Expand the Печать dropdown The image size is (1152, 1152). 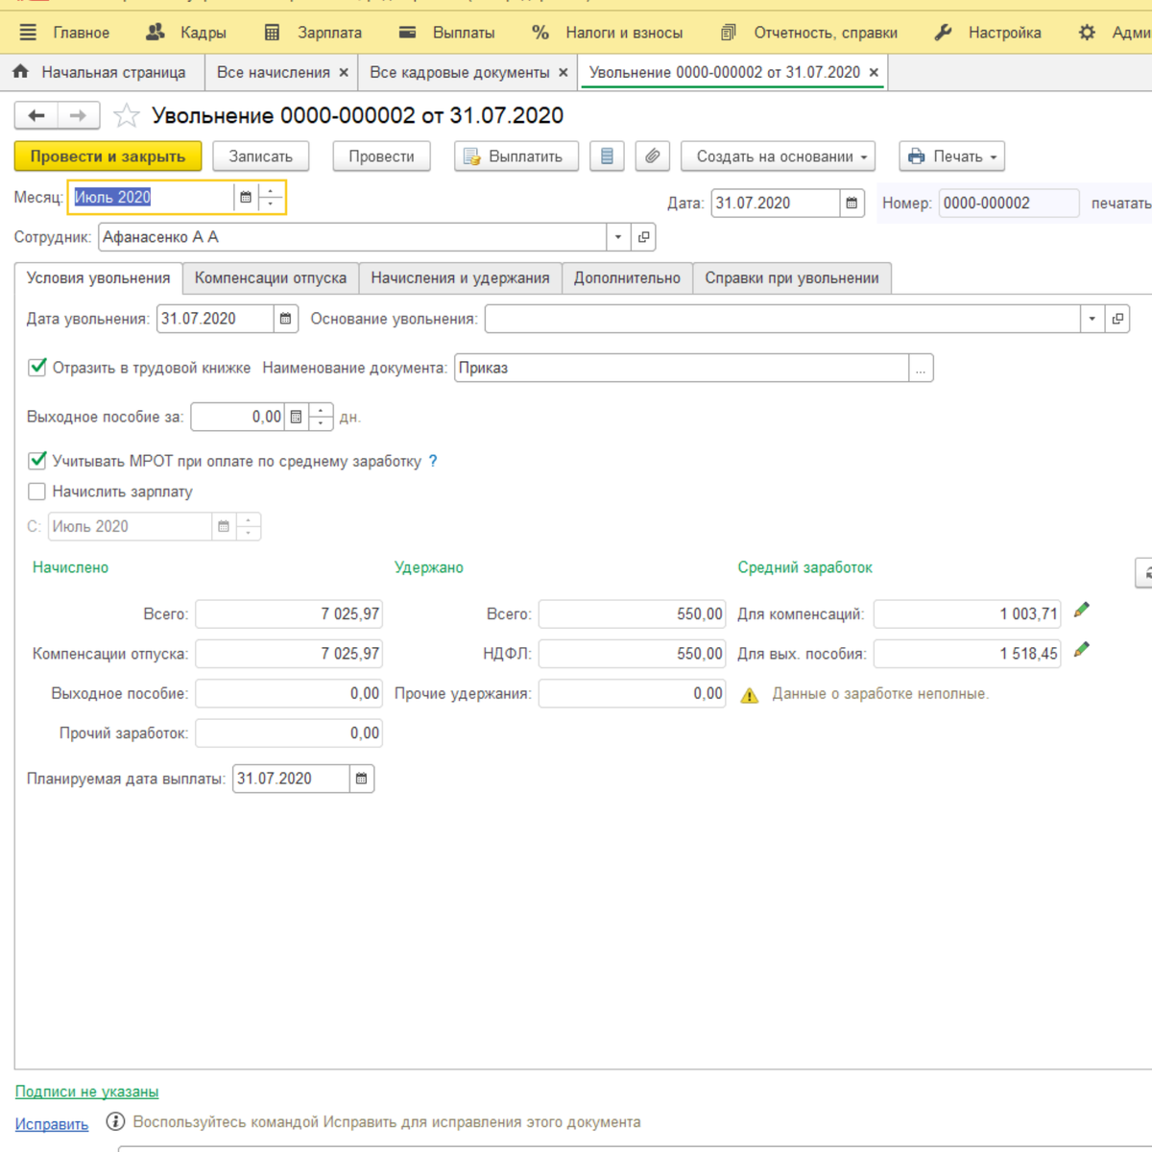pos(951,156)
